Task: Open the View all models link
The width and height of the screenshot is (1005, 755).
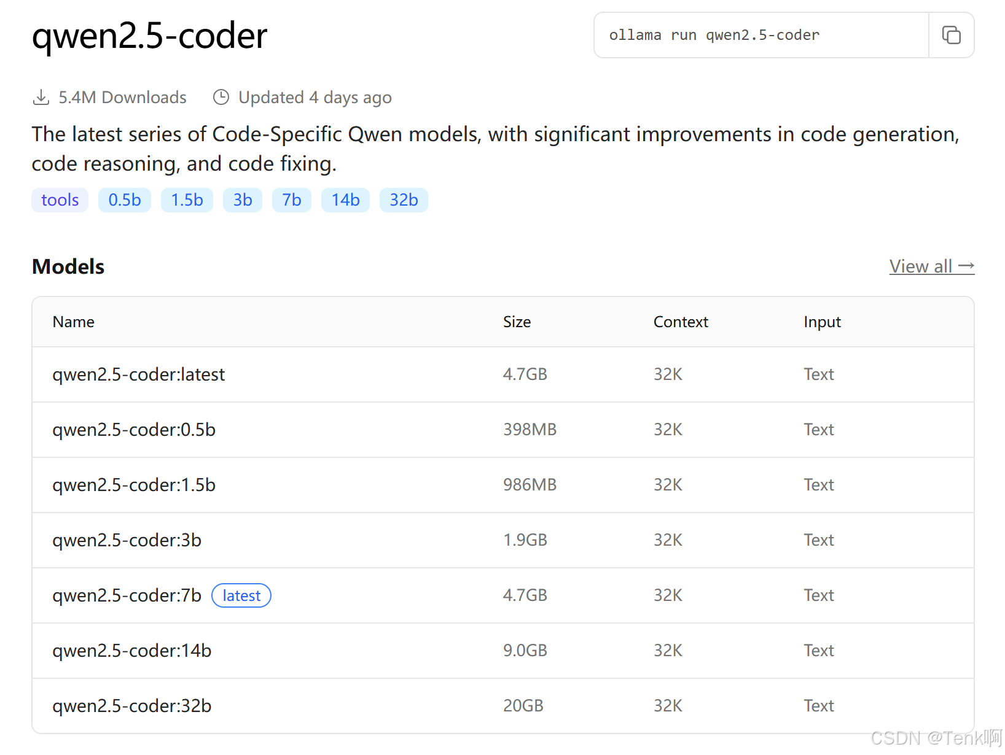Action: (x=932, y=266)
